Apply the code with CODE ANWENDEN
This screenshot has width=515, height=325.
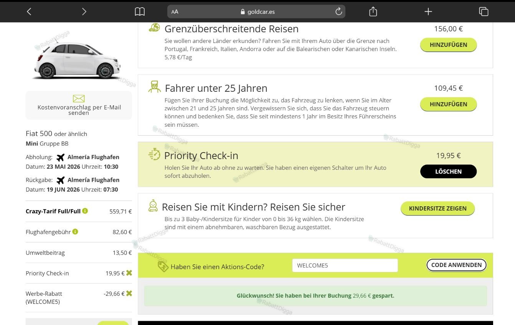[x=456, y=265]
